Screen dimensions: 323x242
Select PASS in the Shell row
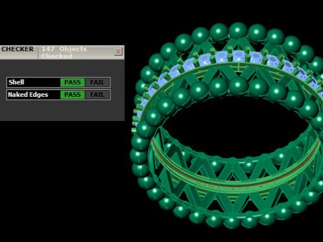tap(73, 82)
